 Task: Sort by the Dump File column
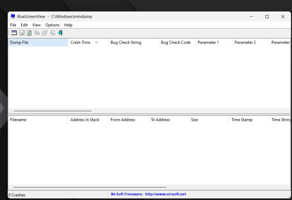[38, 42]
